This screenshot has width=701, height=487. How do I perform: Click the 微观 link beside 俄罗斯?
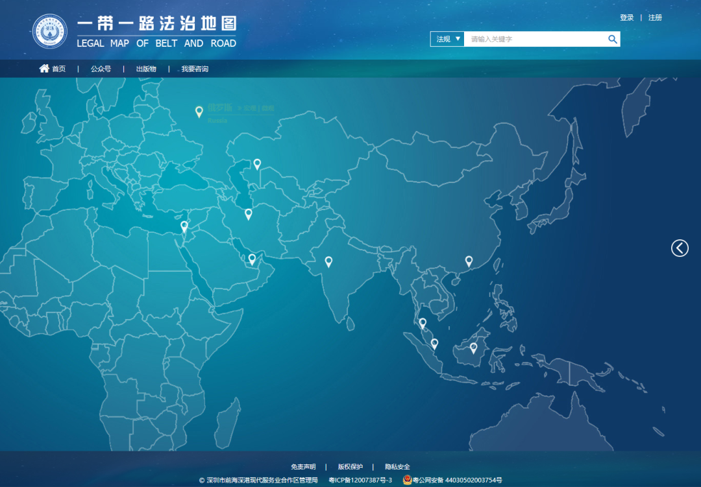pyautogui.click(x=268, y=108)
